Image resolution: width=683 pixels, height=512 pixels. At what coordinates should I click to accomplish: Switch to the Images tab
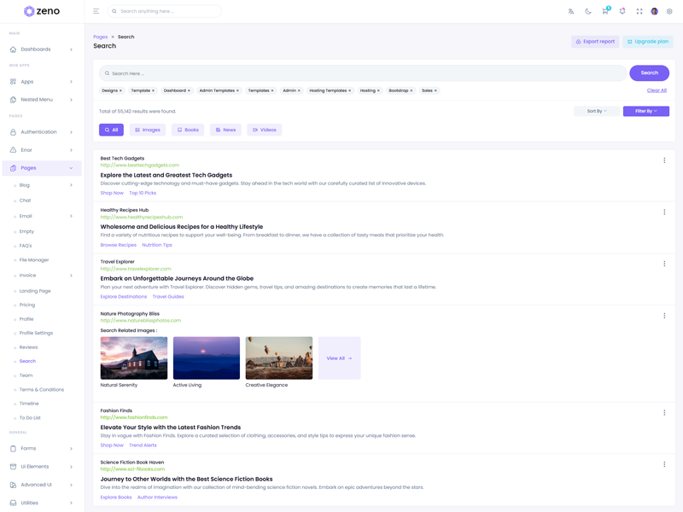point(148,130)
